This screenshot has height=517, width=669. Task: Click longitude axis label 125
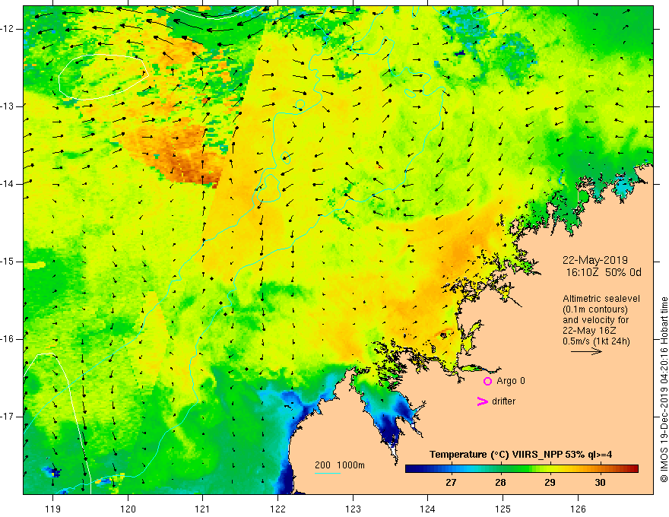503,509
